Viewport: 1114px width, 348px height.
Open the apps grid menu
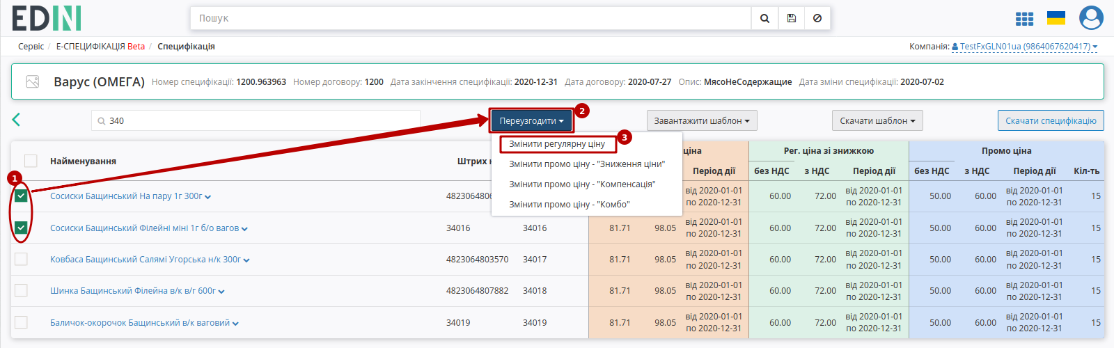coord(1024,19)
